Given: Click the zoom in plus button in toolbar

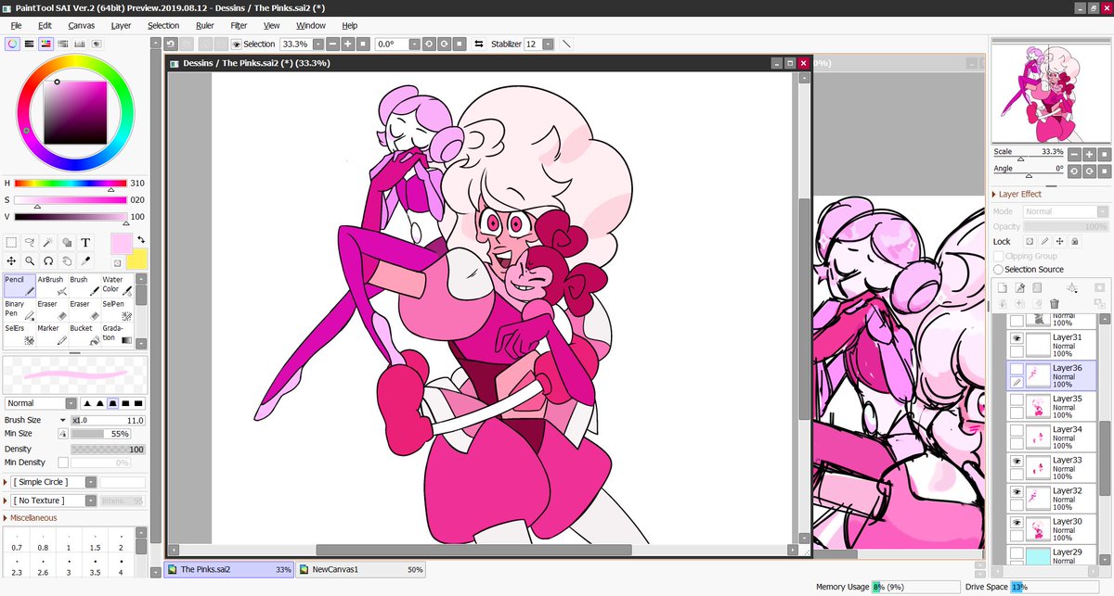Looking at the screenshot, I should 347,44.
